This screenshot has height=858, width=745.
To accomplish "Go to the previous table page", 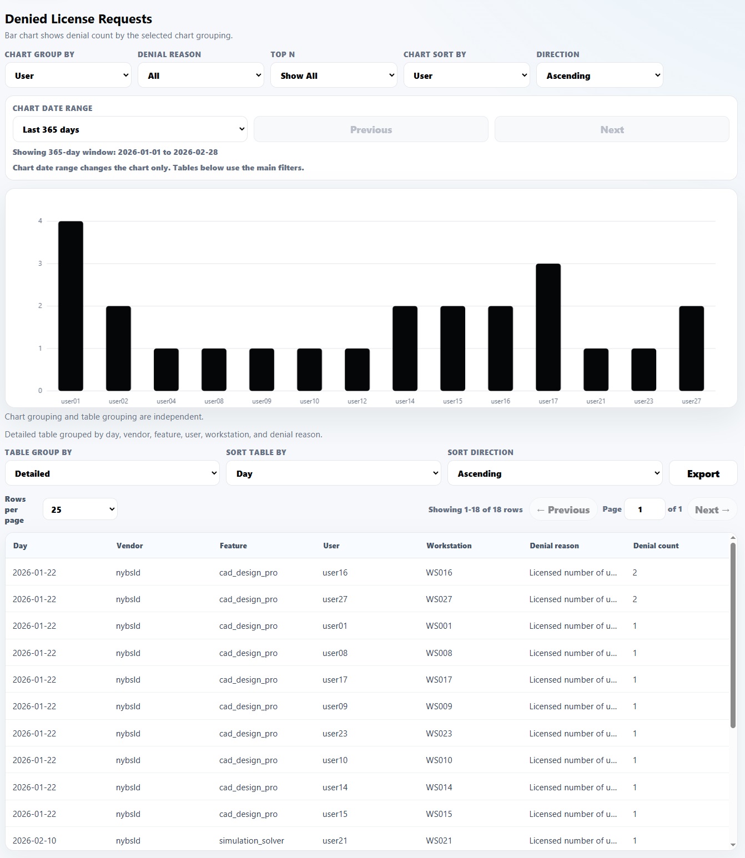I will (x=563, y=509).
